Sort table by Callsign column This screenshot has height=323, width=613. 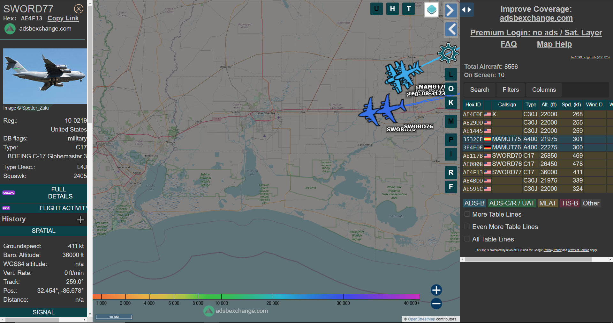[507, 105]
